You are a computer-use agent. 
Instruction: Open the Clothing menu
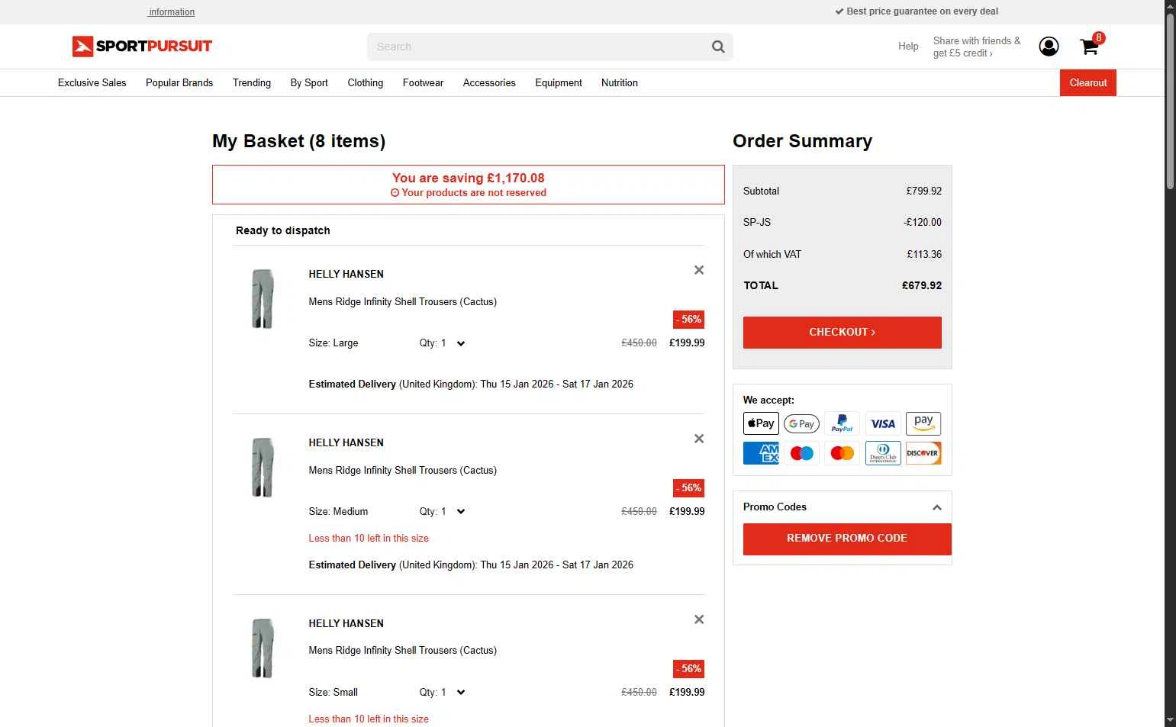click(366, 82)
